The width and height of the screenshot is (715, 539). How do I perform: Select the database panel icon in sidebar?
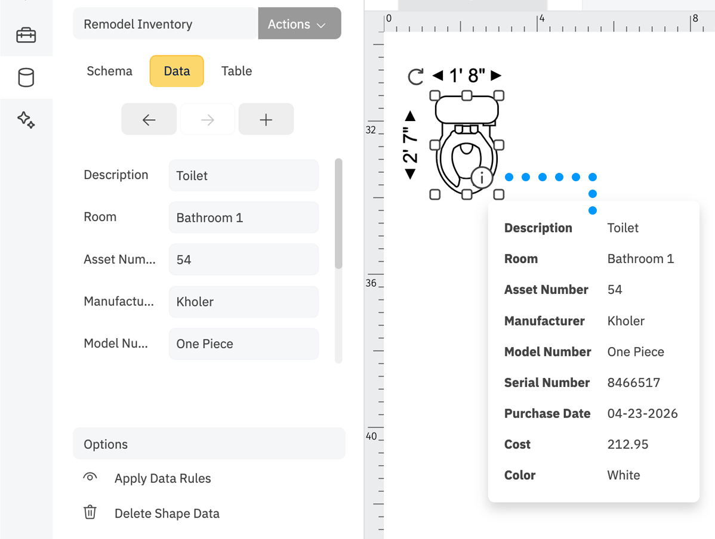point(26,78)
